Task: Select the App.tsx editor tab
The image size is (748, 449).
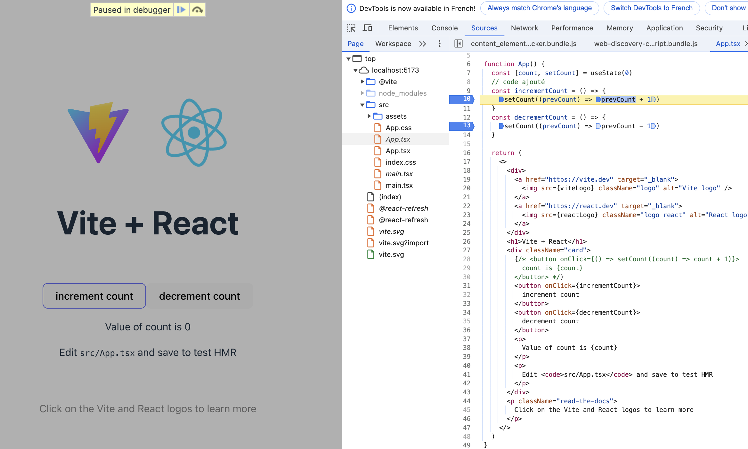Action: pos(728,44)
